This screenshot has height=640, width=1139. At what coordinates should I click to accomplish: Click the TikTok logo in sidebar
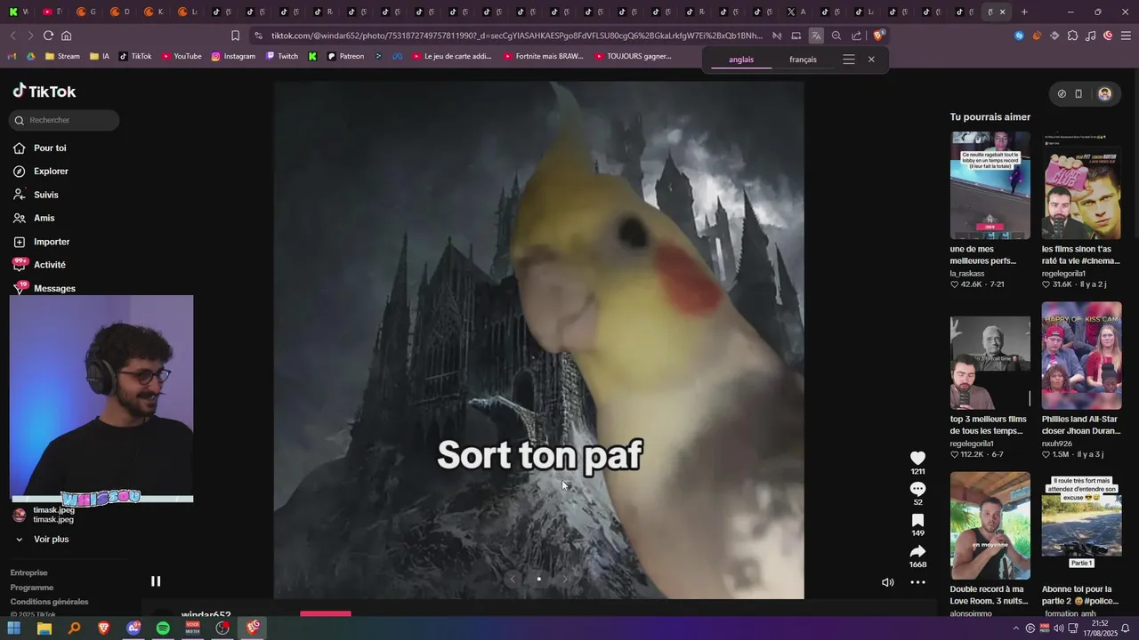[44, 92]
